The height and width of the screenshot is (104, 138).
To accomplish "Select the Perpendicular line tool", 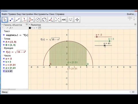I will (x=24, y=20).
